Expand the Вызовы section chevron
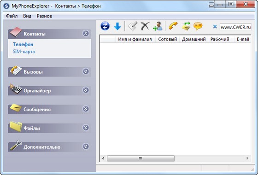Image resolution: width=258 pixels, height=175 pixels. (86, 71)
